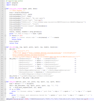Screen dimensions: 94x101
Task: Click the putheader "SOAPAction" line
Action: click(x=47, y=22)
